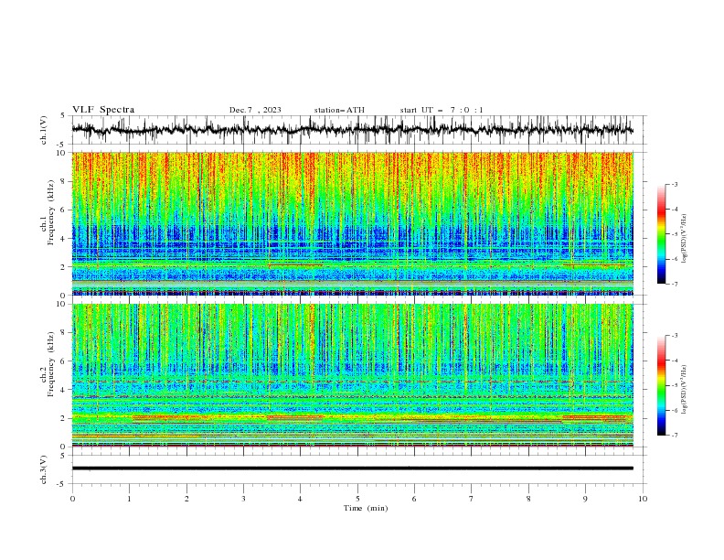
Task: Click the time axis tick label "9"
Action: (x=585, y=499)
